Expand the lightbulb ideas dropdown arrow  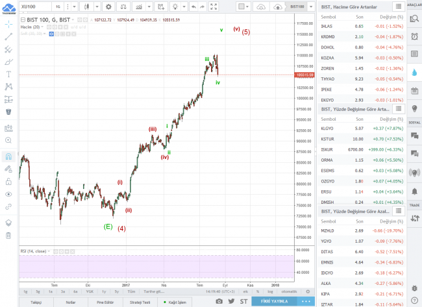[x=184, y=6]
